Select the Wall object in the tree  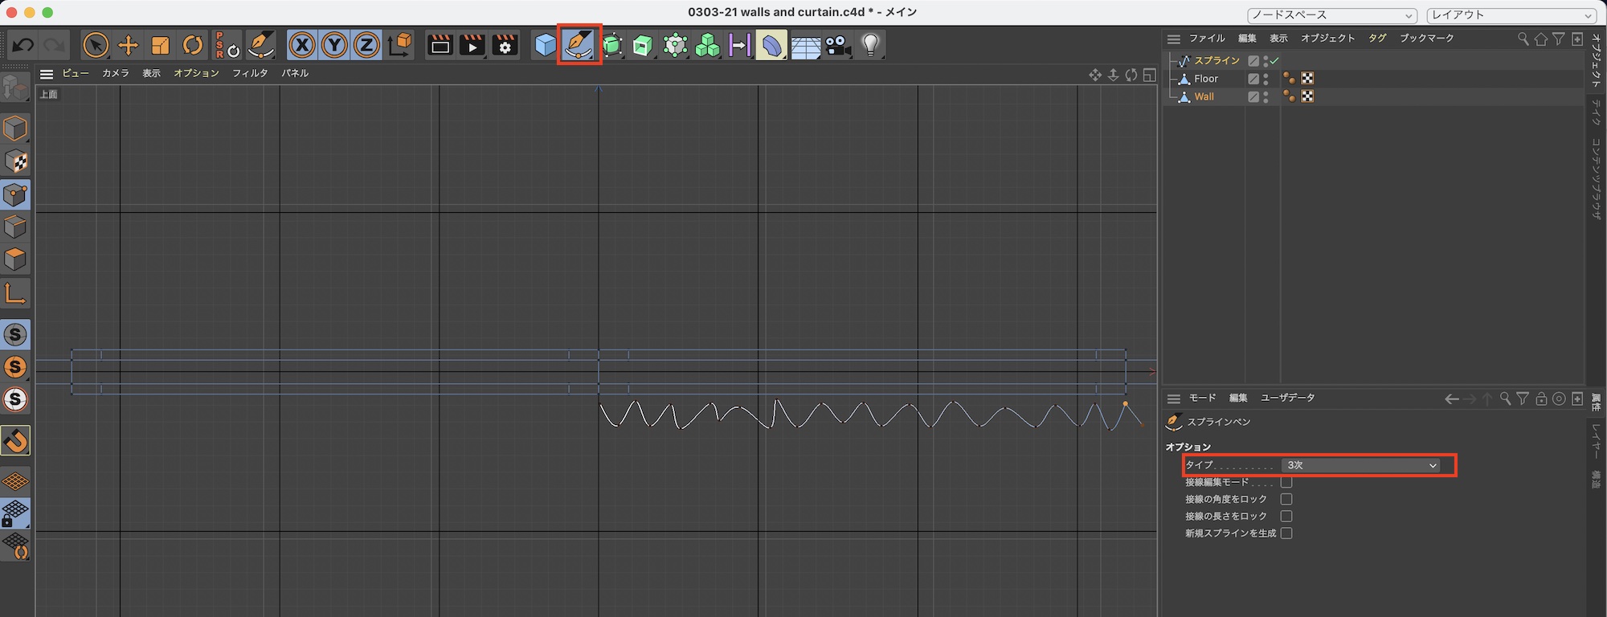[1204, 96]
